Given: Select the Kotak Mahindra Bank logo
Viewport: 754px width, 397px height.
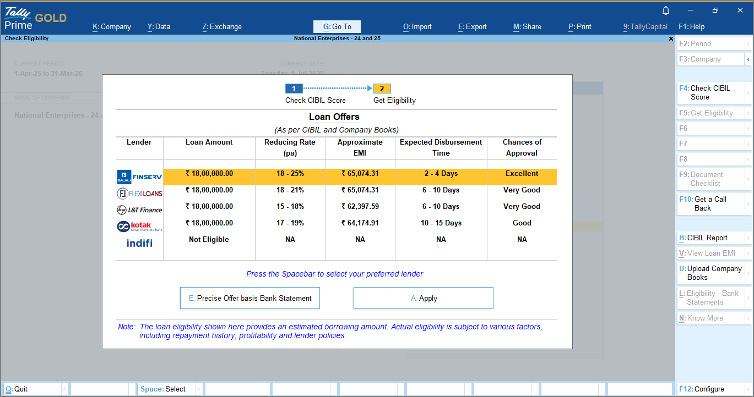Looking at the screenshot, I should point(139,226).
